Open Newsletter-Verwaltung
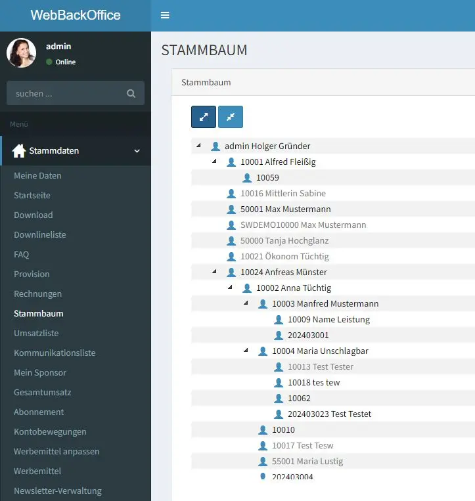 (58, 490)
